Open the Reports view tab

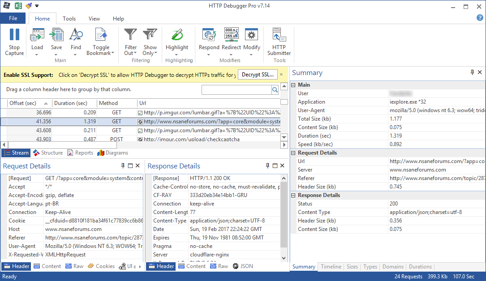[x=81, y=153]
